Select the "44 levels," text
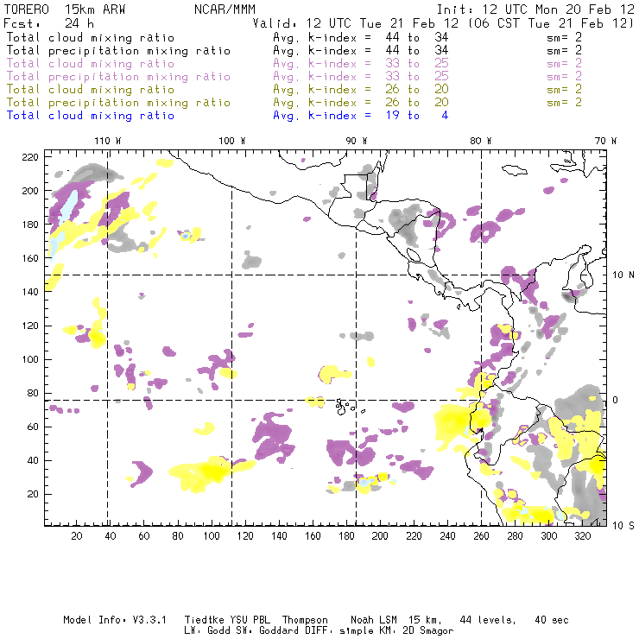Image resolution: width=639 pixels, height=639 pixels. point(488,621)
